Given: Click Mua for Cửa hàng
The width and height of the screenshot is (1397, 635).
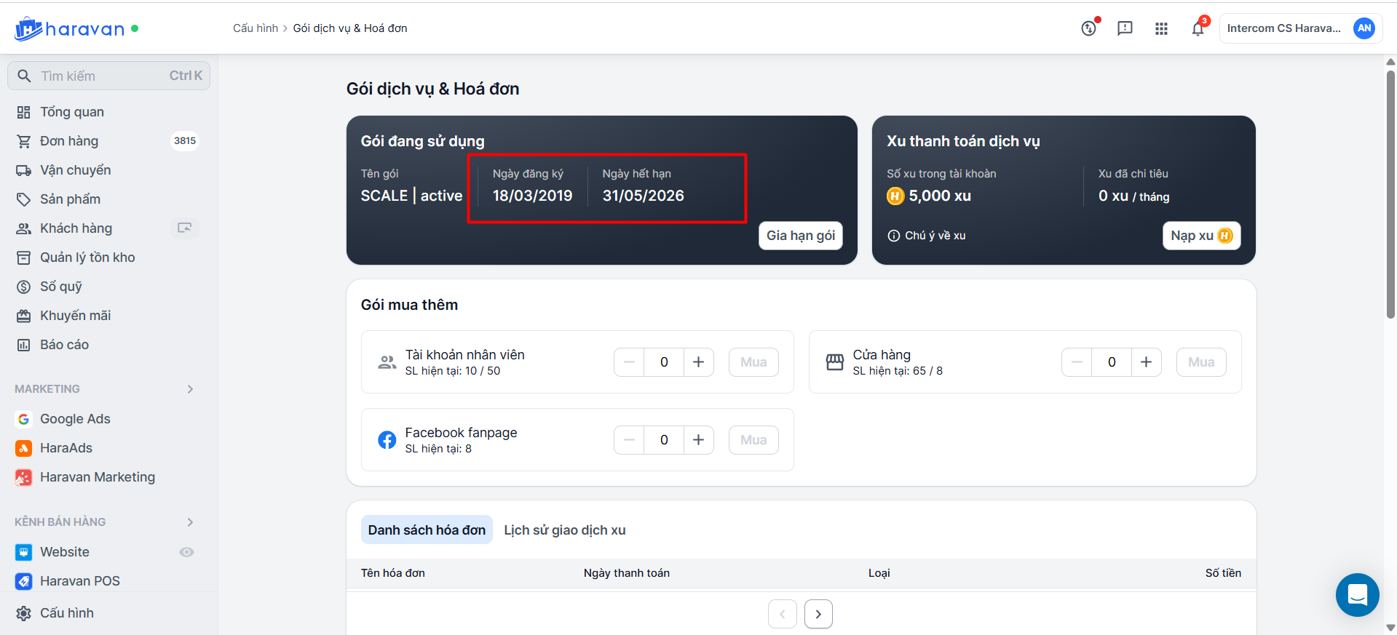Looking at the screenshot, I should coord(1201,362).
